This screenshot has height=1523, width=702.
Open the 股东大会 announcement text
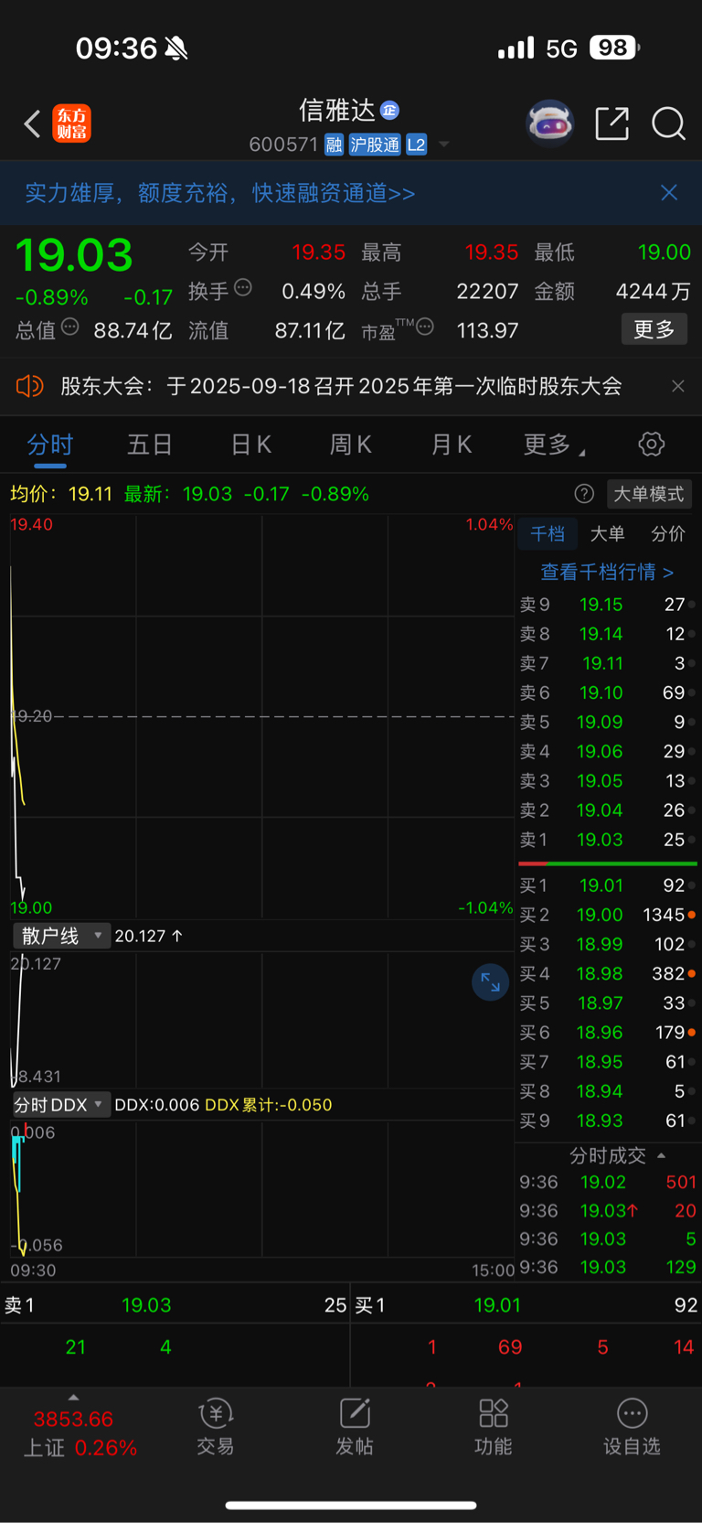click(x=341, y=386)
